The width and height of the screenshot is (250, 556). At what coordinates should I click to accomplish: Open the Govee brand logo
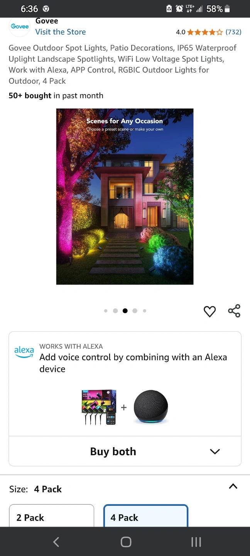coord(20,27)
